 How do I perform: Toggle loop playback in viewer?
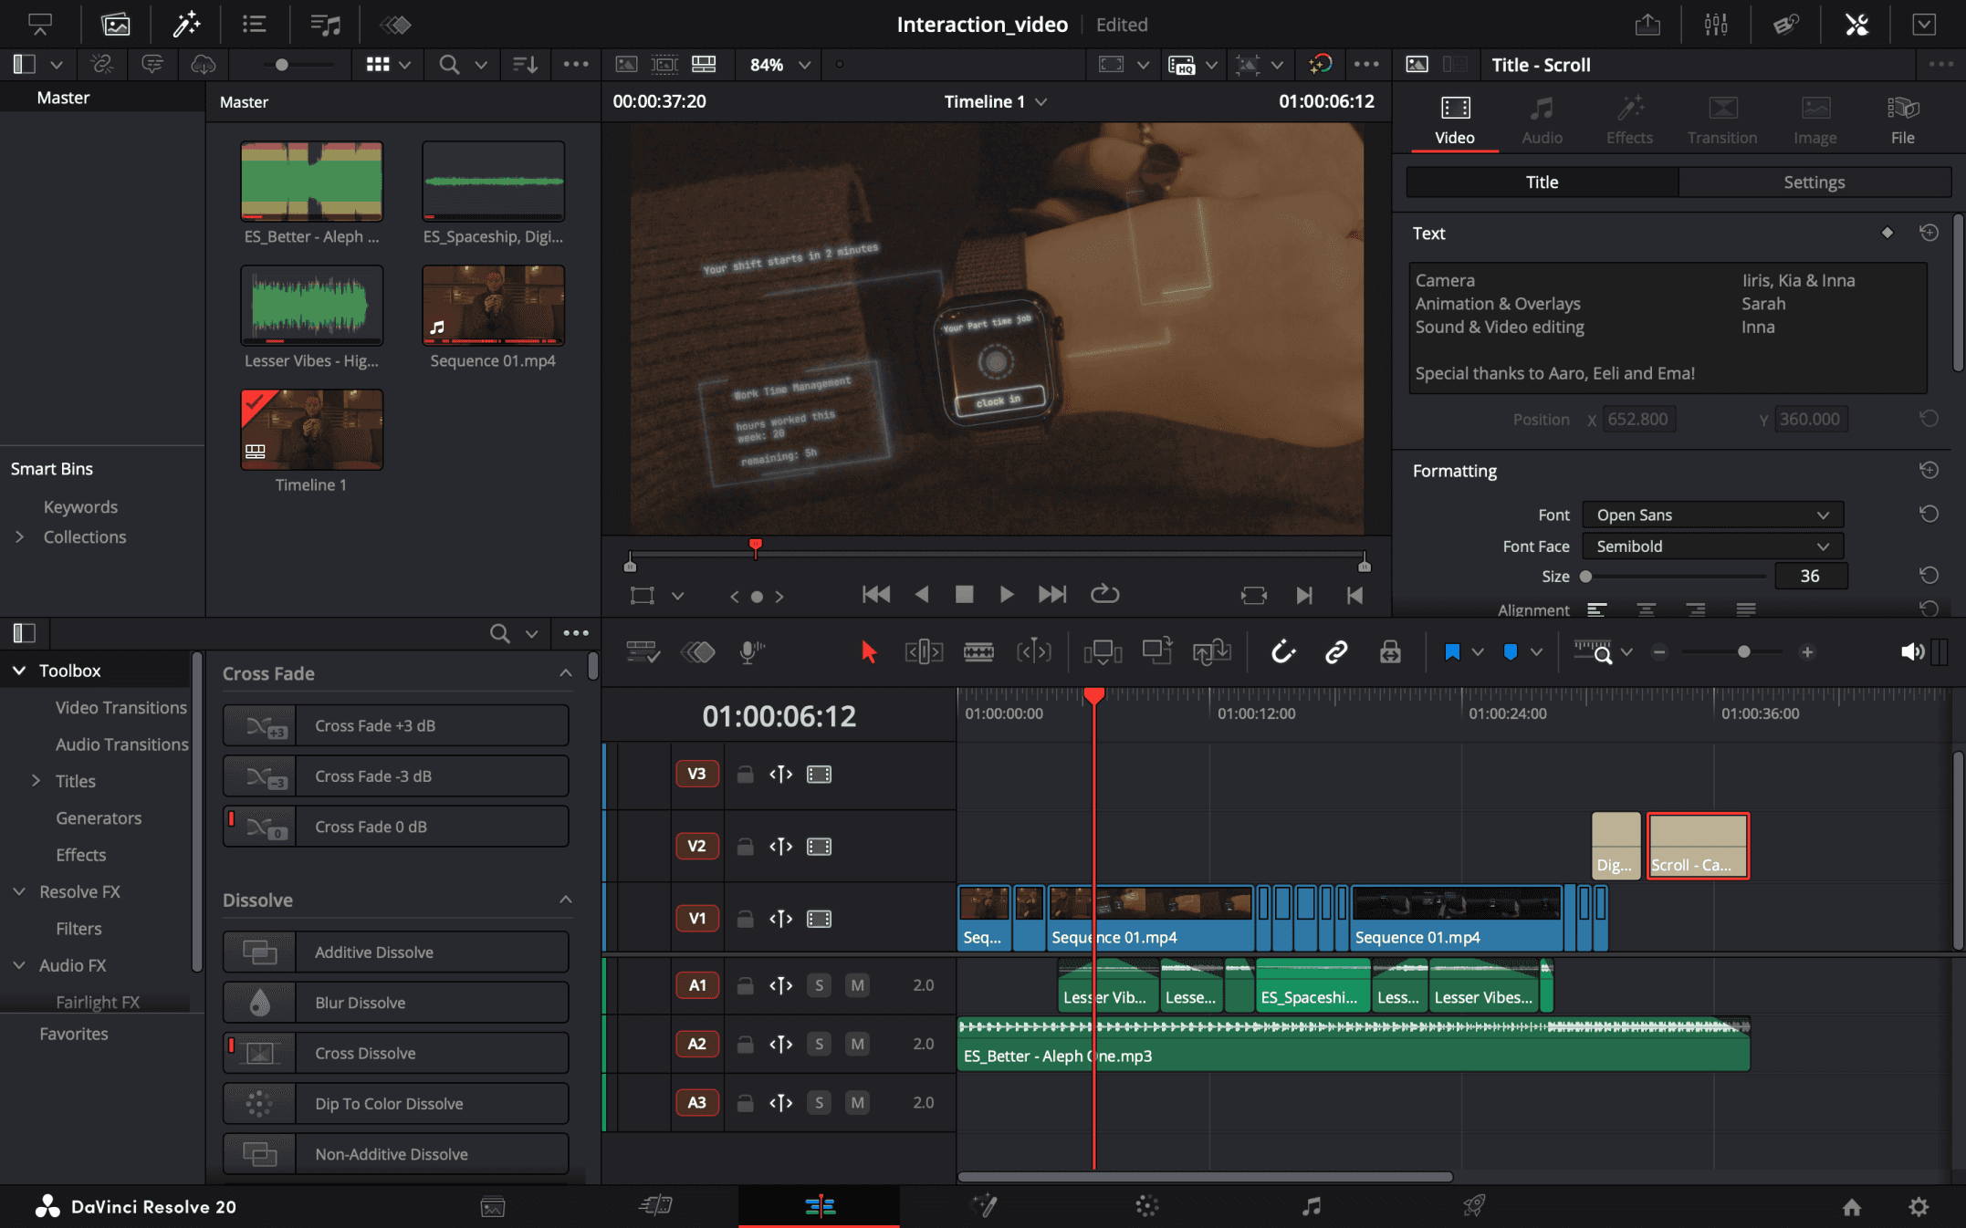tap(1104, 594)
